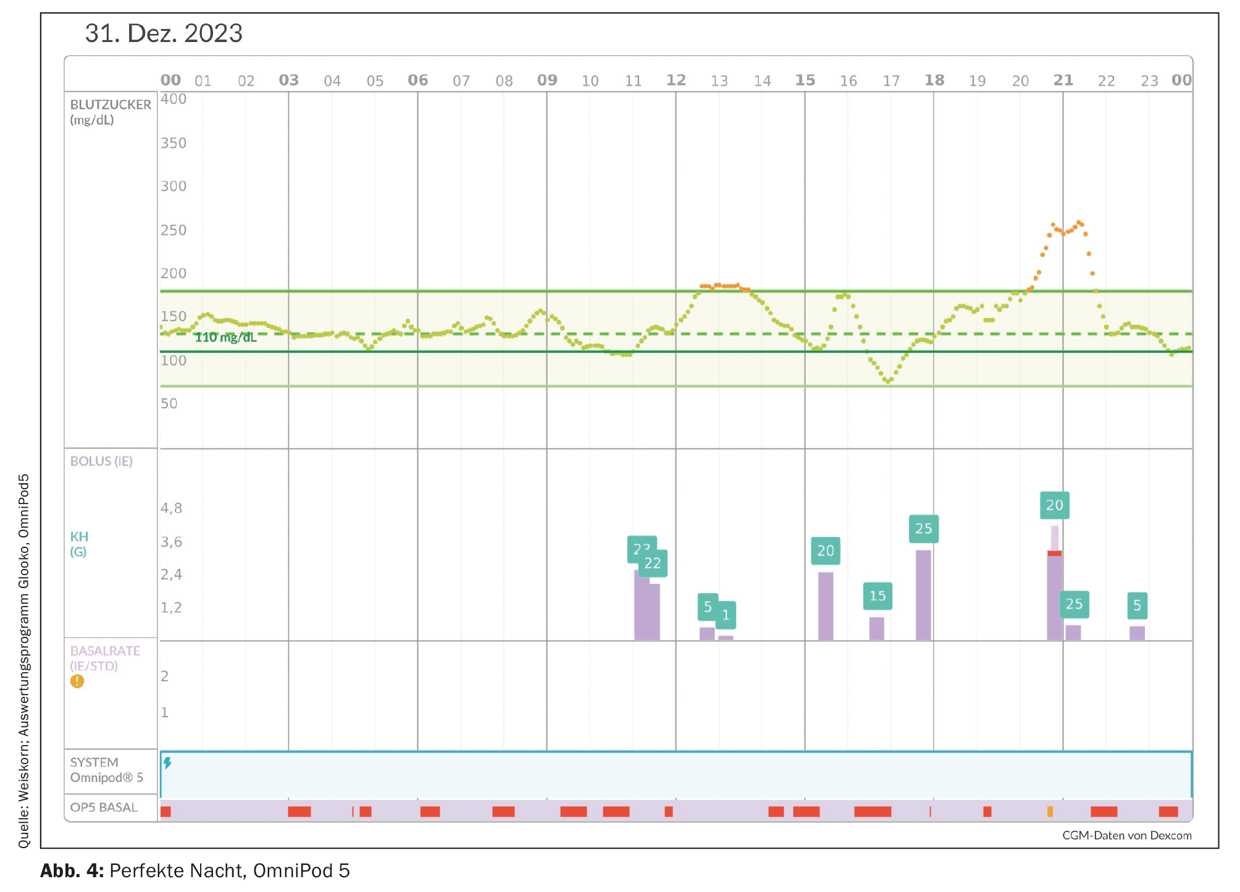Image resolution: width=1240 pixels, height=892 pixels.
Task: Click the BOLUS (IE) row label
Action: tap(101, 461)
